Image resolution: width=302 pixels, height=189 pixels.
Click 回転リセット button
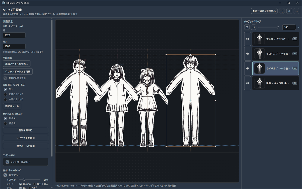(x=12, y=106)
